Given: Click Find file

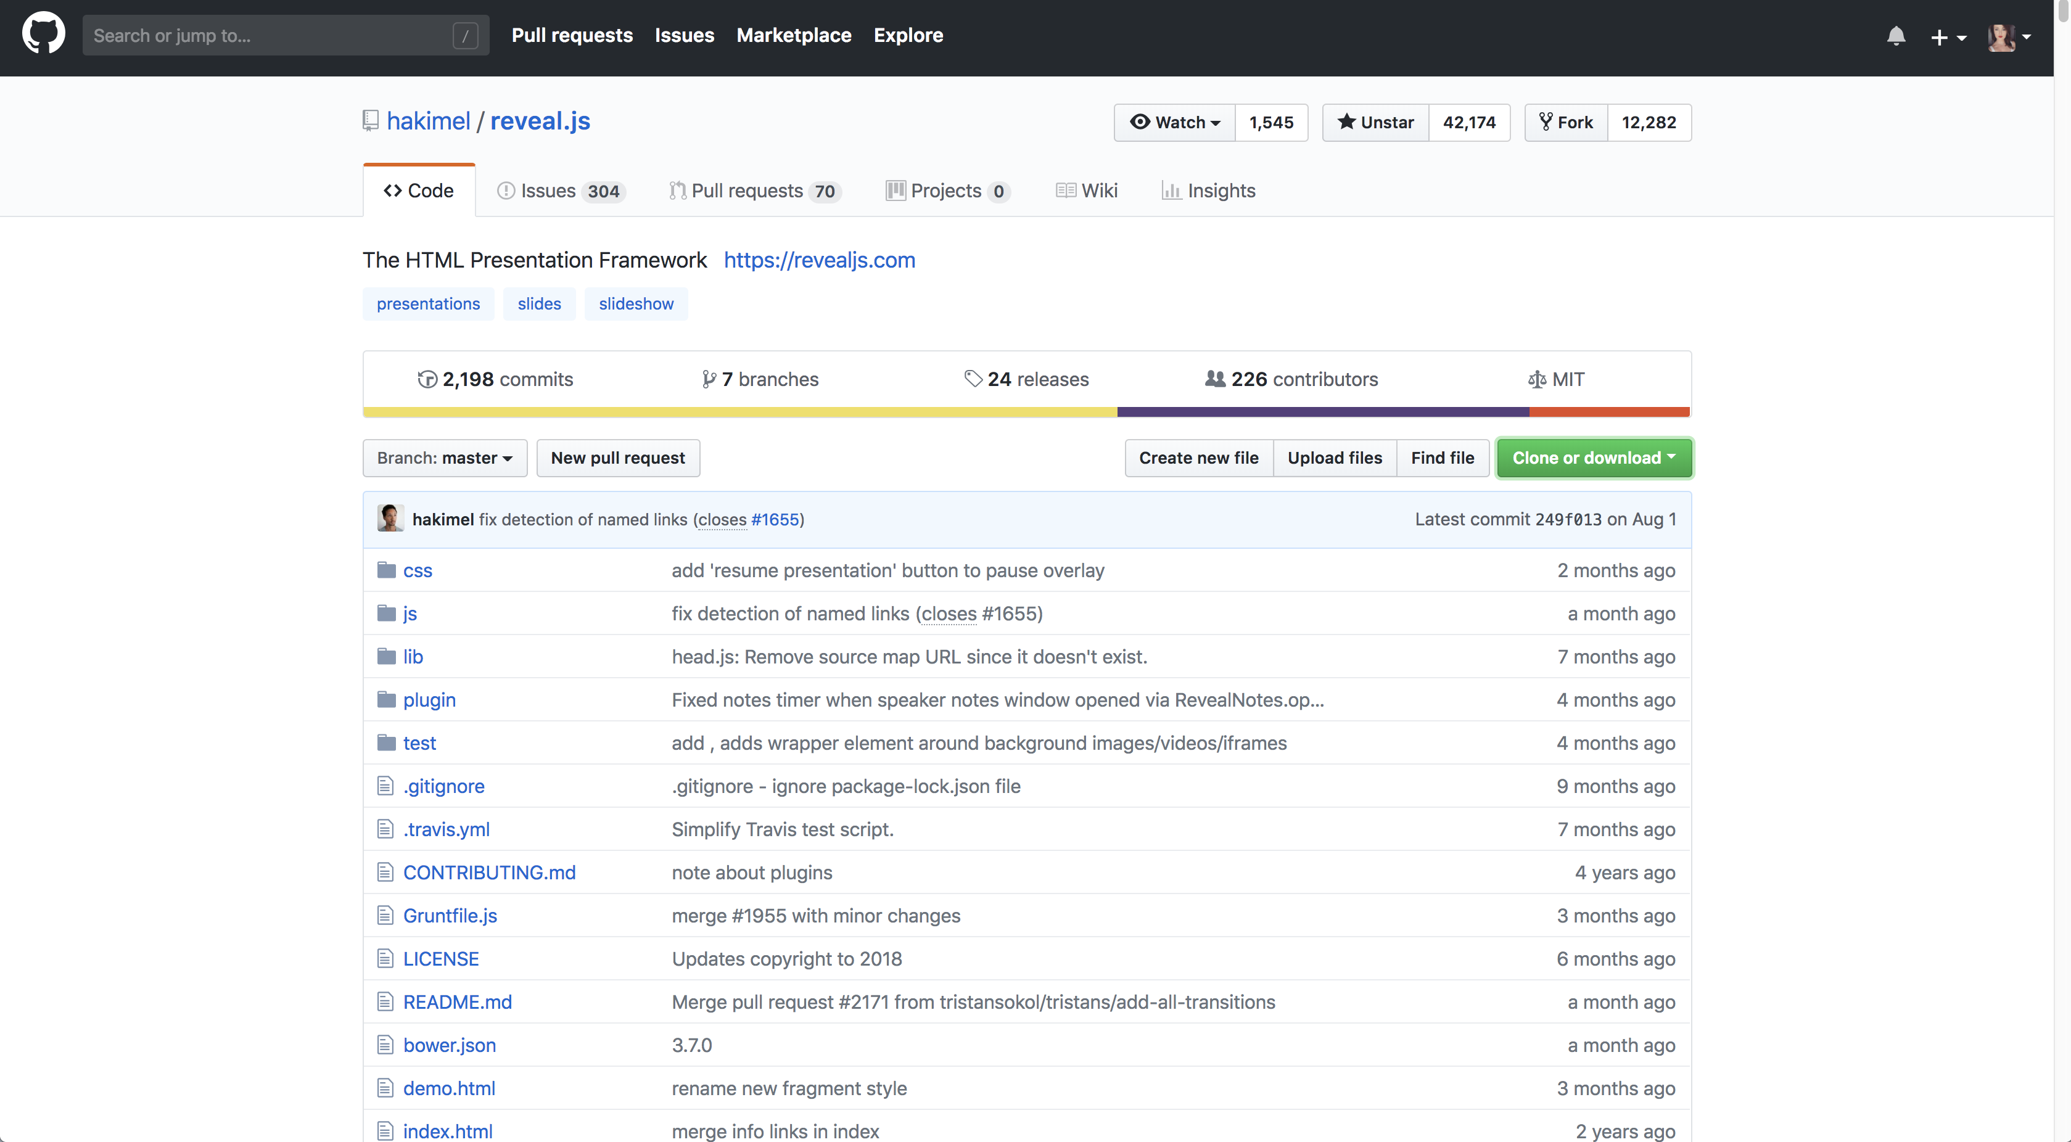Looking at the screenshot, I should click(x=1443, y=458).
